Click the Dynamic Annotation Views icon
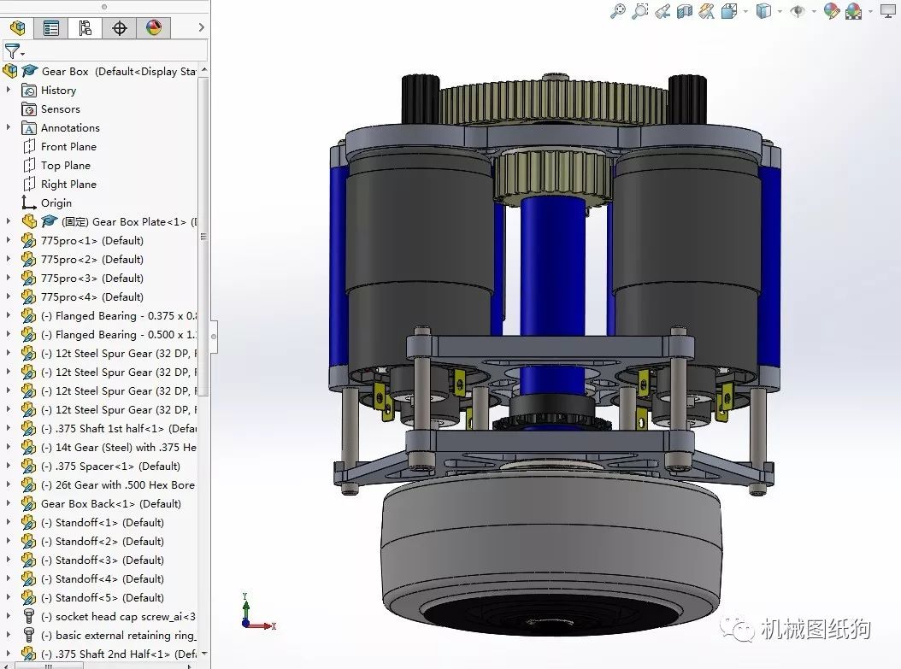The image size is (901, 669). [707, 11]
